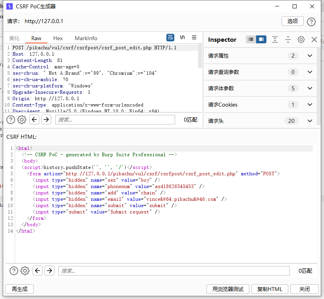
Task: Switch to the 美化 tab
Action: (x=14, y=38)
